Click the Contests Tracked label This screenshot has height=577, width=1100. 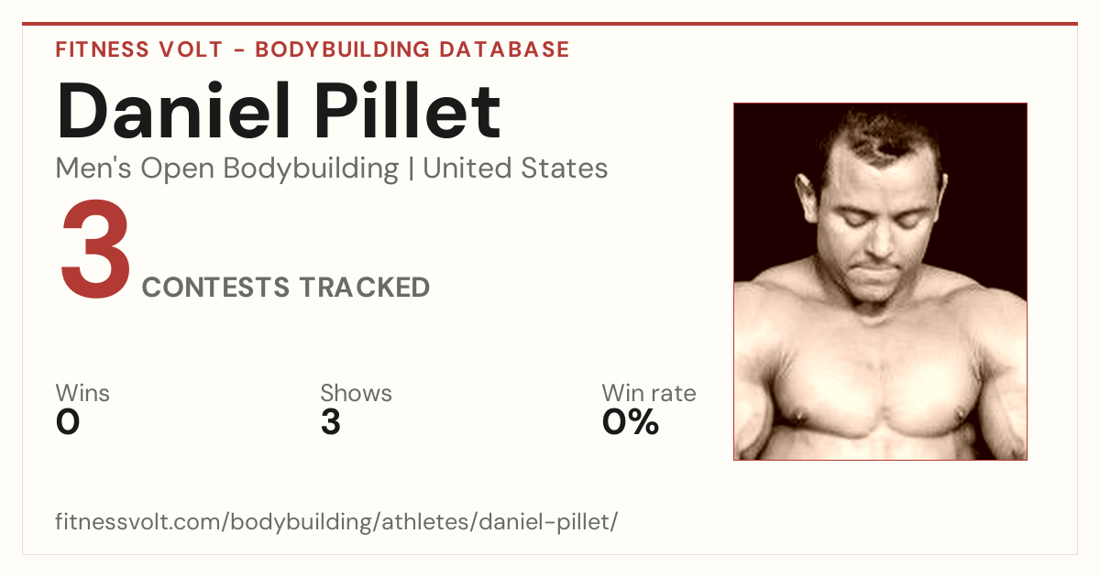[x=286, y=288]
